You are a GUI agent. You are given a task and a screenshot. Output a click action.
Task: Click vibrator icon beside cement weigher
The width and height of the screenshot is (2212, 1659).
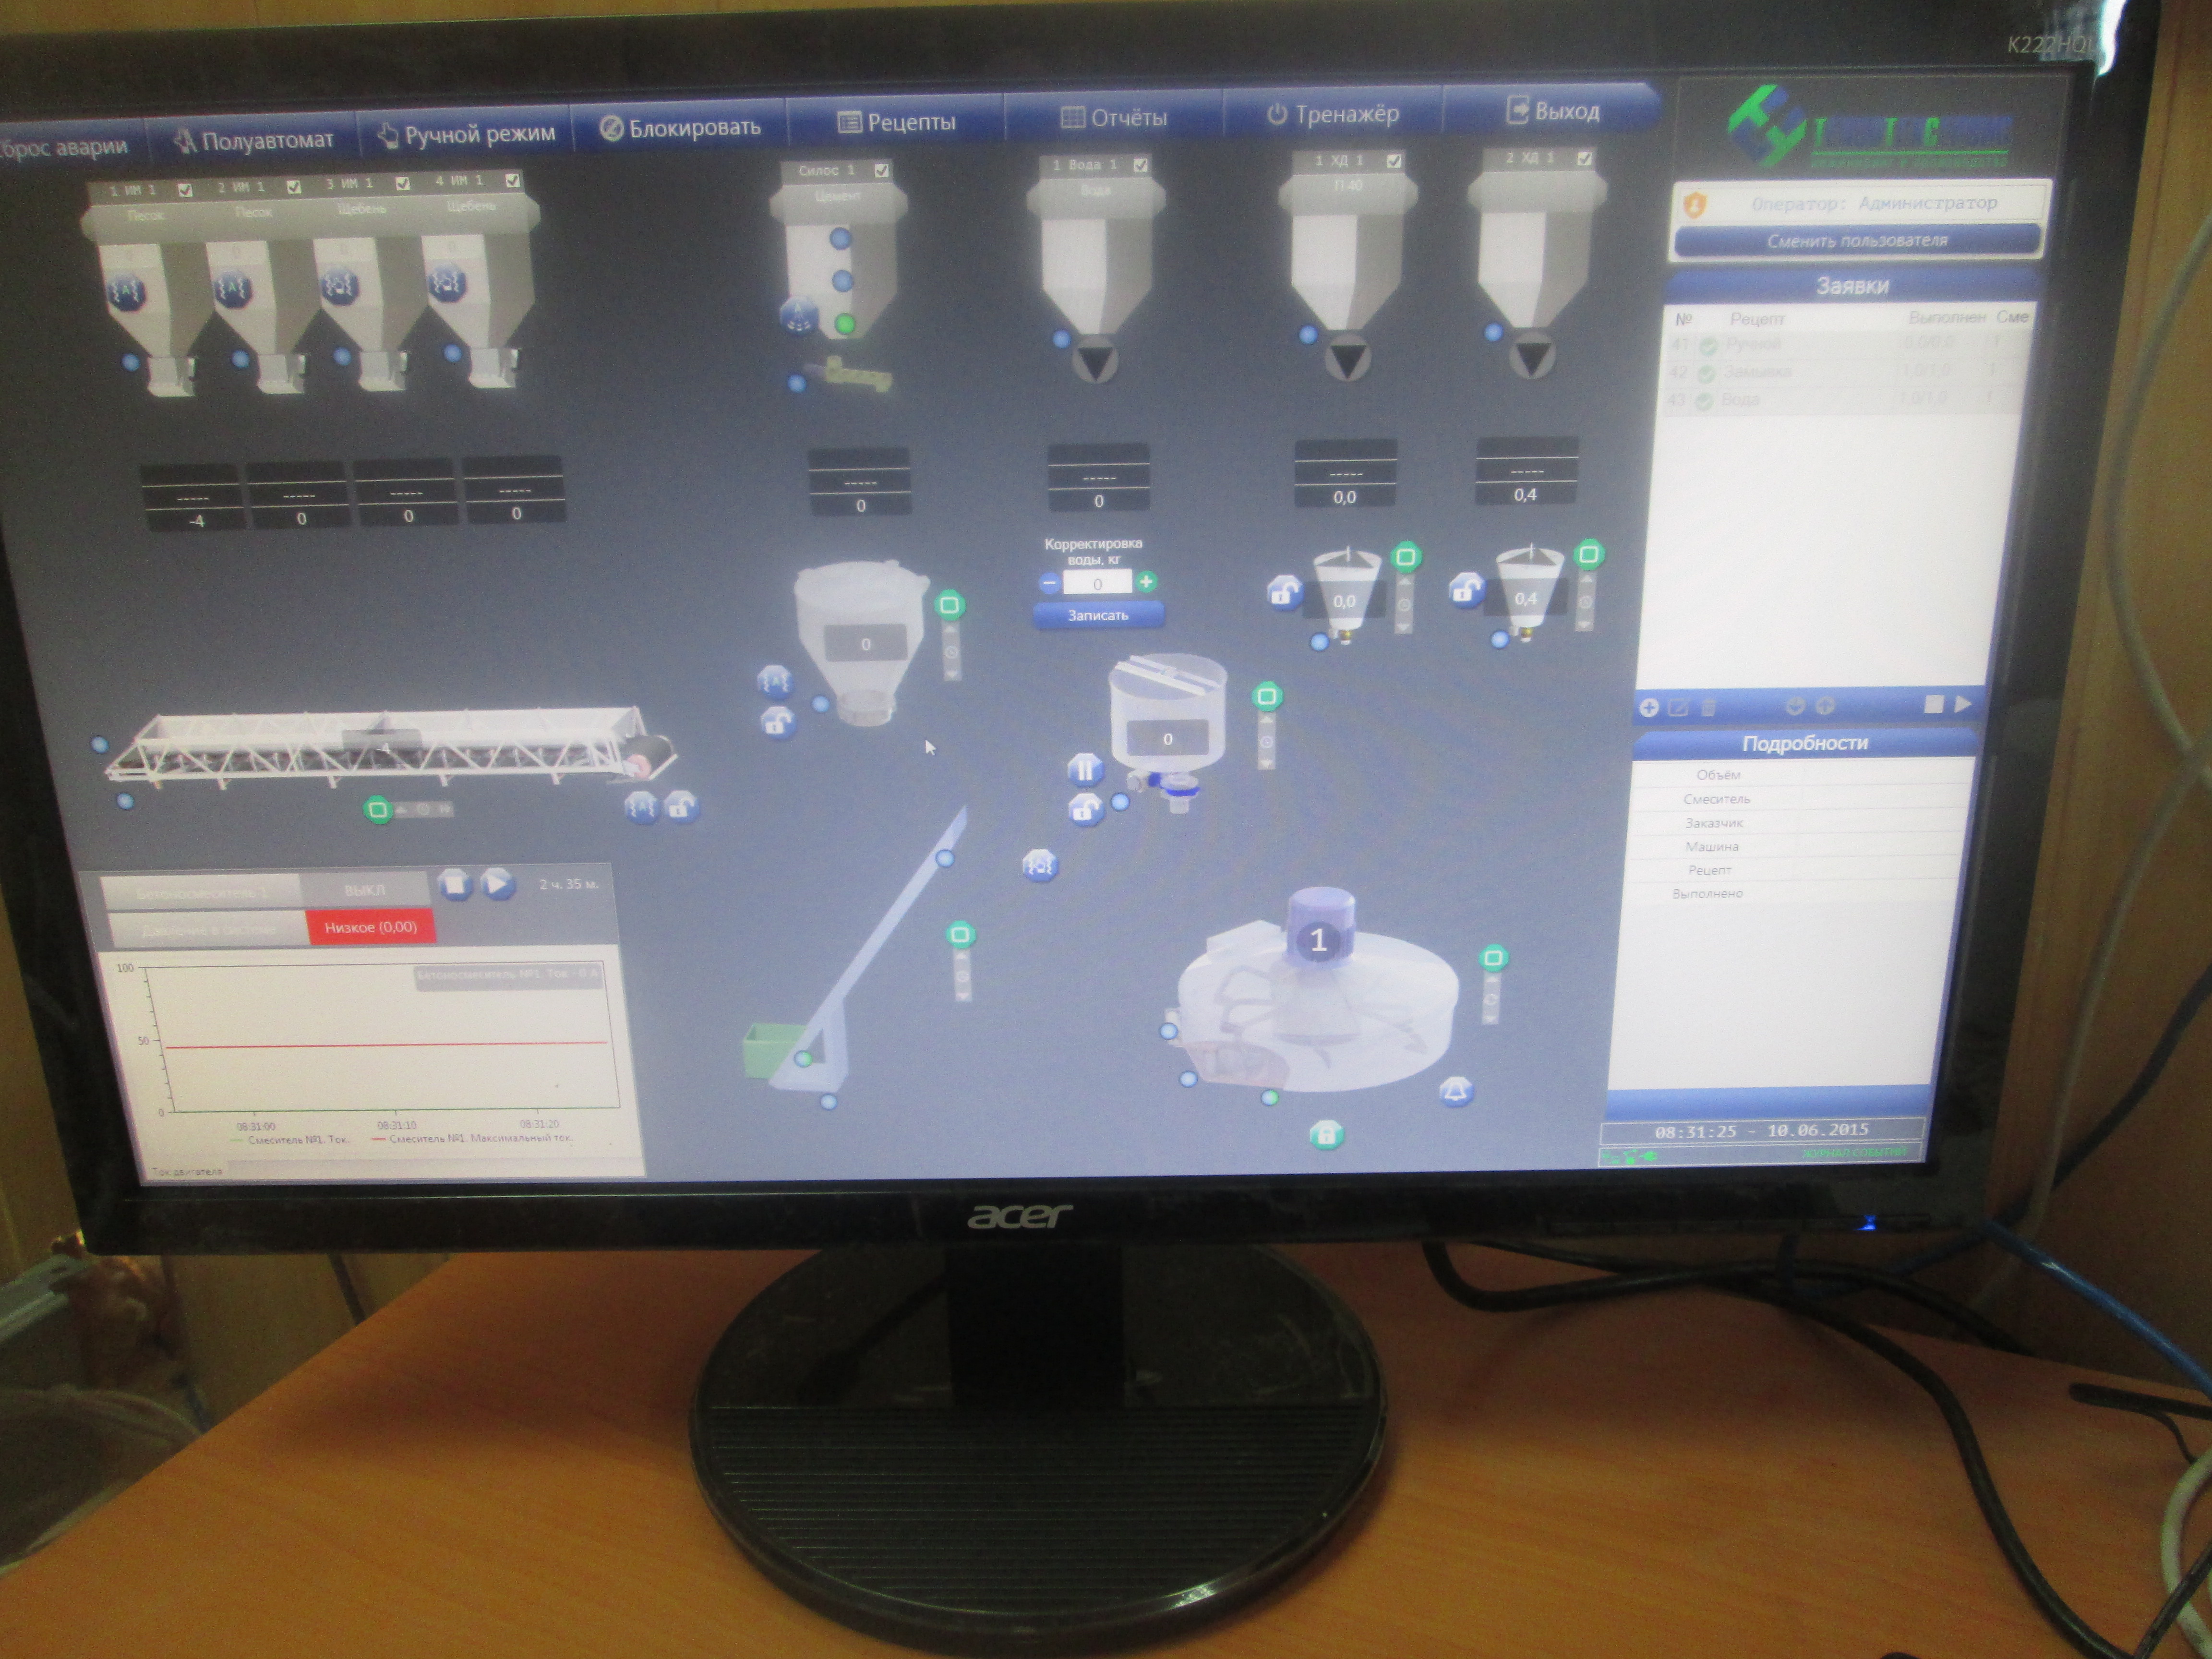pyautogui.click(x=774, y=682)
